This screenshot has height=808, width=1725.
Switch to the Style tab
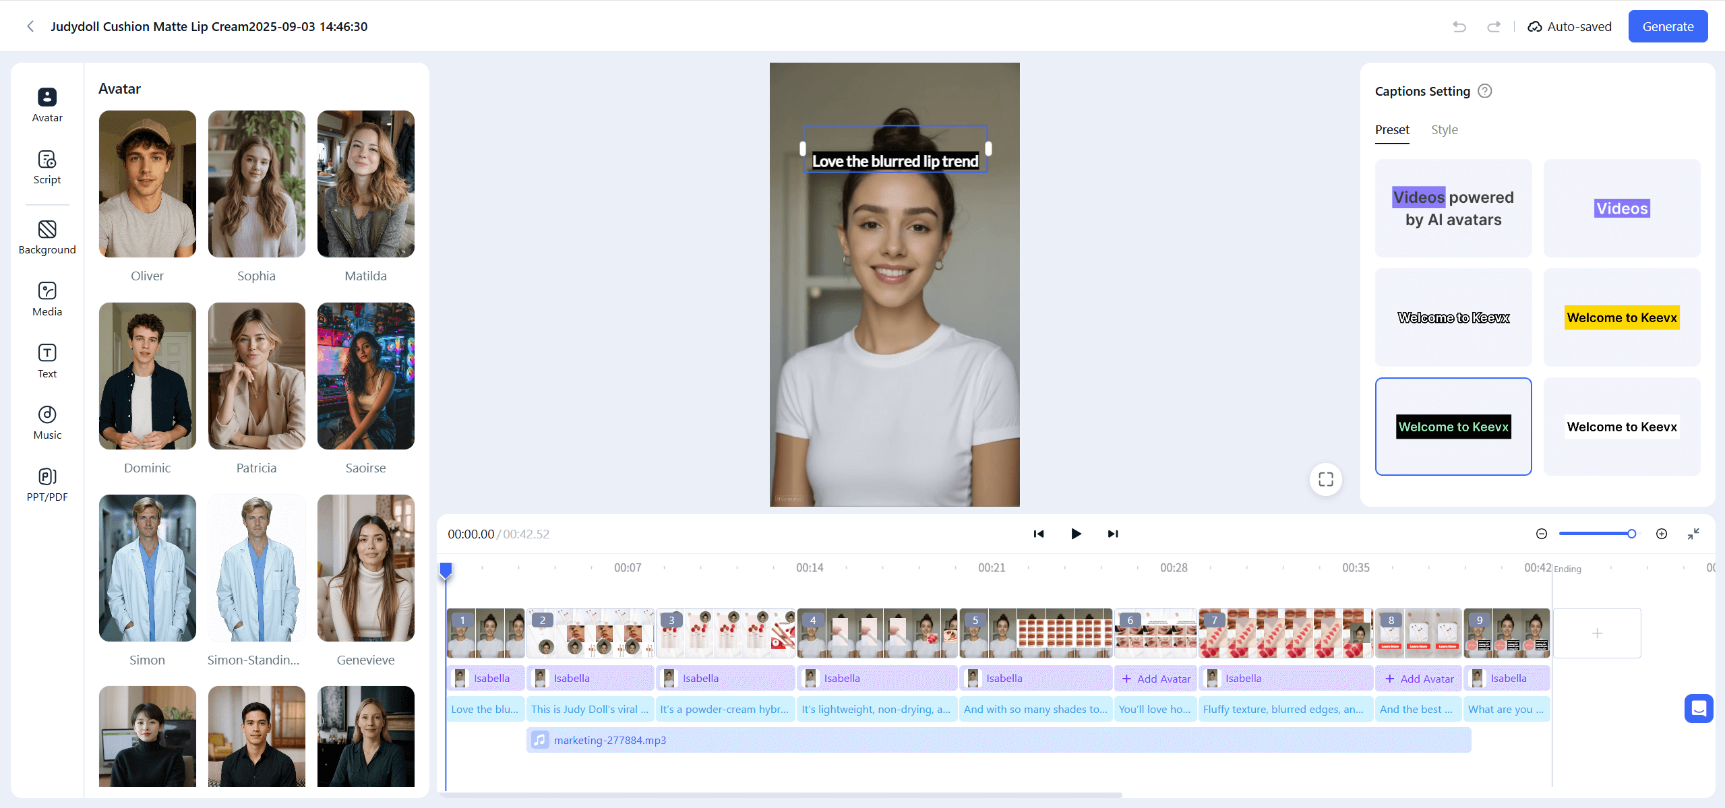click(1444, 129)
